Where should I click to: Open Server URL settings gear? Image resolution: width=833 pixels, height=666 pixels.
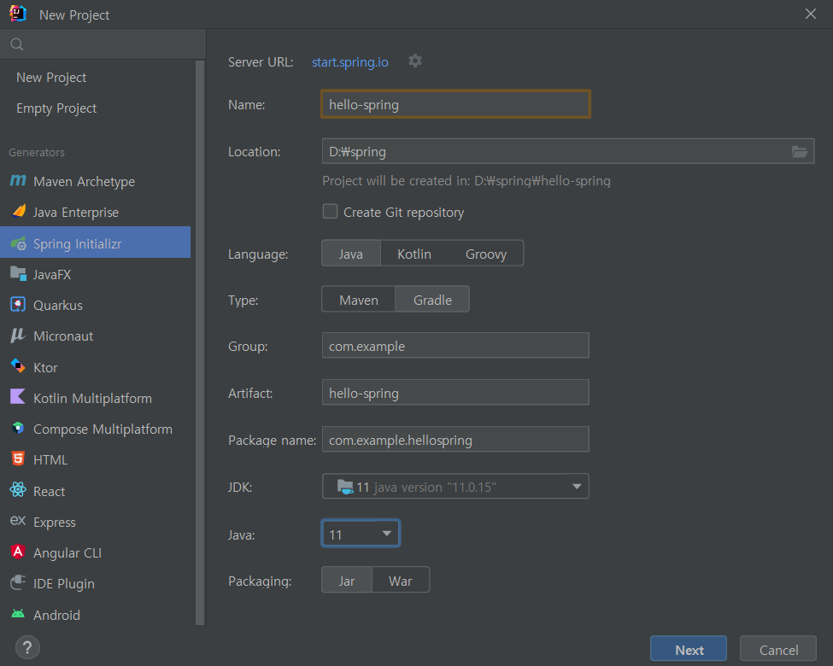pyautogui.click(x=415, y=61)
